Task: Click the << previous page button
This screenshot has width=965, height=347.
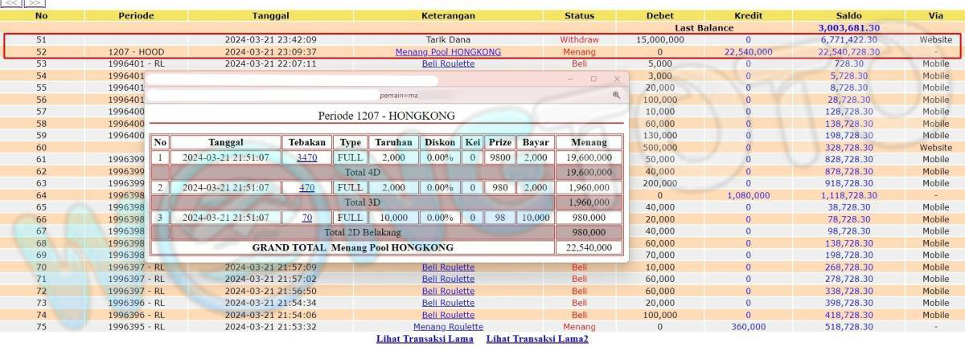Action: [11, 3]
